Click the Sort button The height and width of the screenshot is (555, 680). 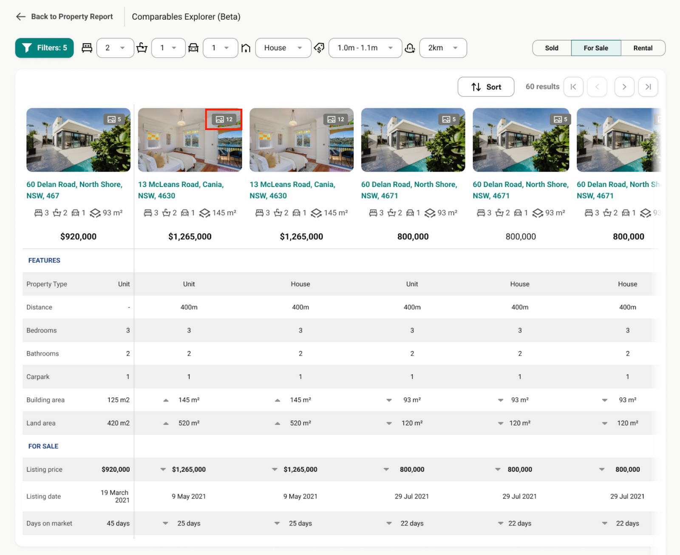486,87
